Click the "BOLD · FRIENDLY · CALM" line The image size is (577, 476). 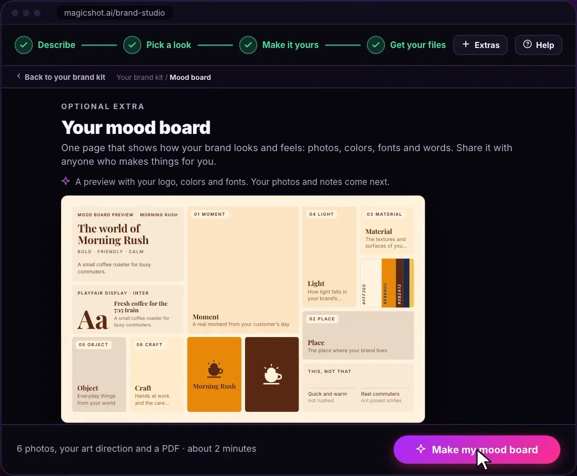[x=110, y=252]
